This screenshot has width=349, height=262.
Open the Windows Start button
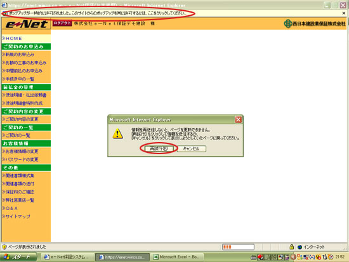point(18,257)
